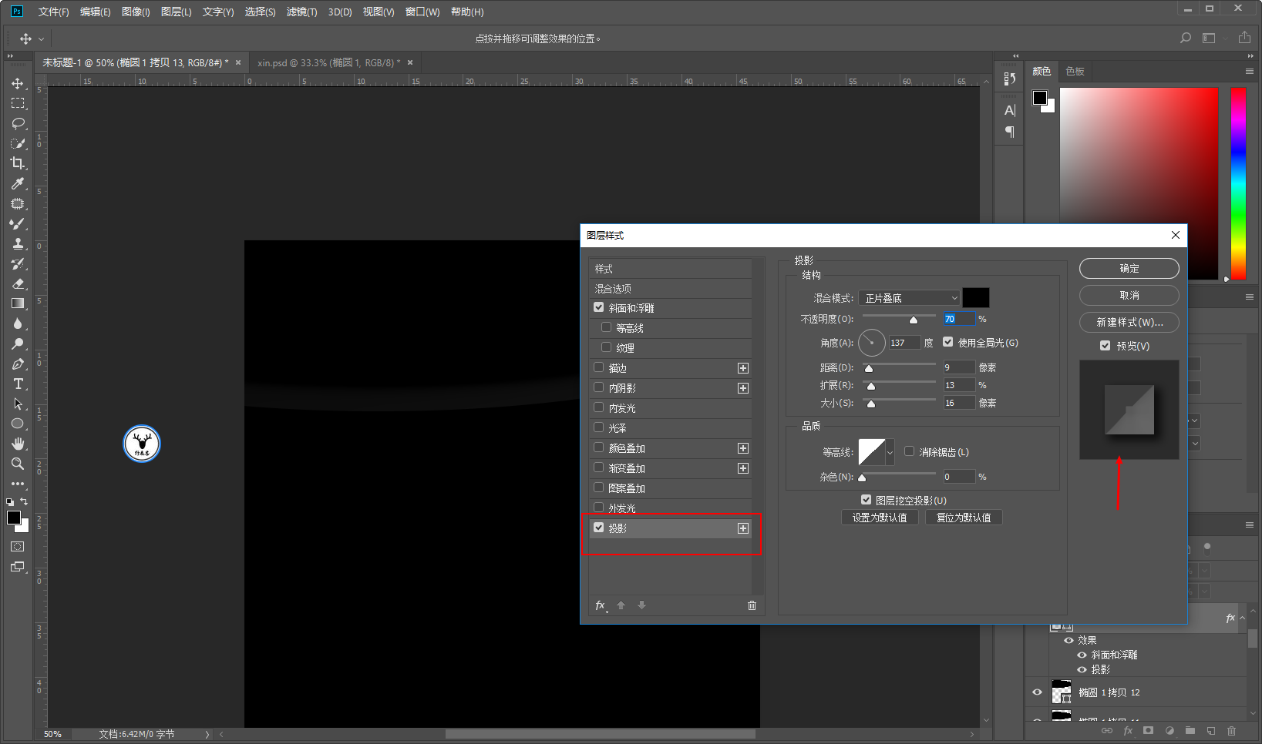The width and height of the screenshot is (1262, 744).
Task: Select the Move tool in toolbar
Action: 18,83
